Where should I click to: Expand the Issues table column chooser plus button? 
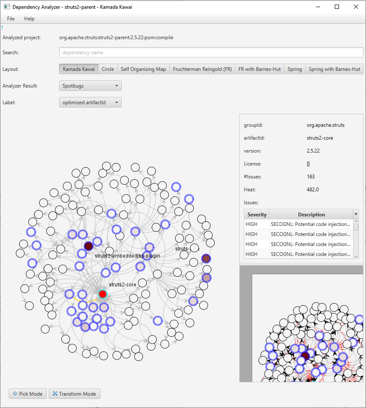[x=356, y=214]
